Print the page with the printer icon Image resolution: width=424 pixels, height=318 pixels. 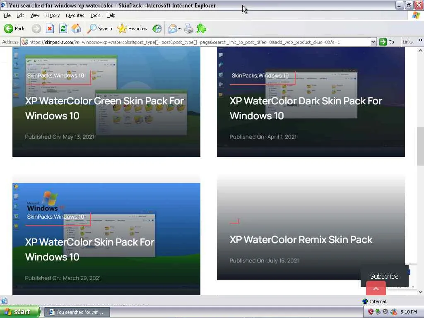[x=189, y=29]
